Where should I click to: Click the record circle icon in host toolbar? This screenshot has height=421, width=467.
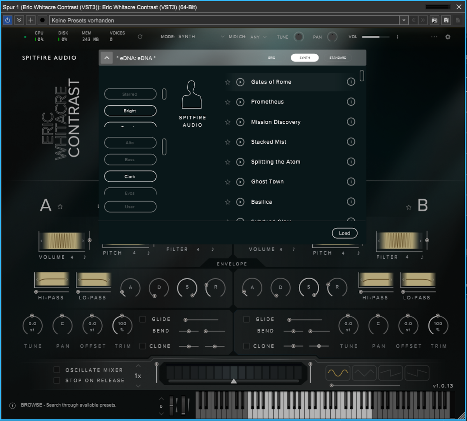click(42, 20)
